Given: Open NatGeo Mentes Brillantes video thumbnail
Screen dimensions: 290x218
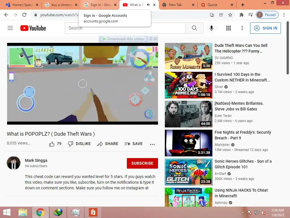Looking at the screenshot, I should click(x=188, y=114).
